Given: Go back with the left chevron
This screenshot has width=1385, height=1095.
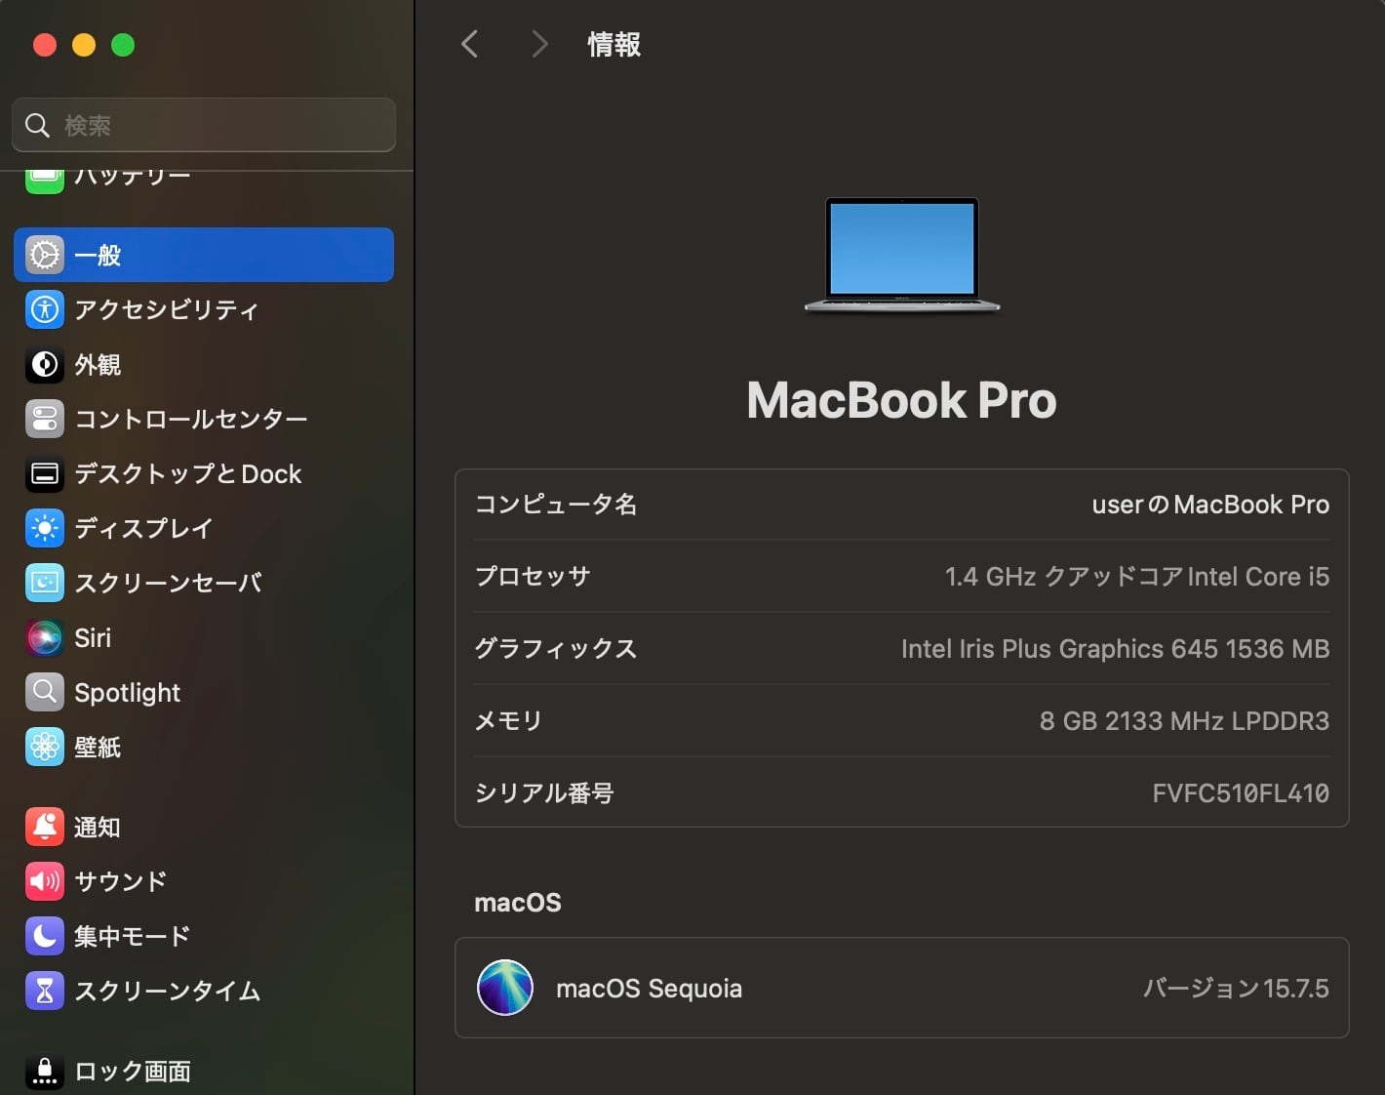Looking at the screenshot, I should 470,44.
